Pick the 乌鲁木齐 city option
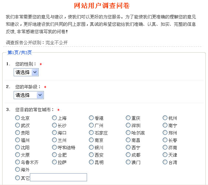Image resolution: width=208 pixels, height=185 pixels. pos(17,162)
